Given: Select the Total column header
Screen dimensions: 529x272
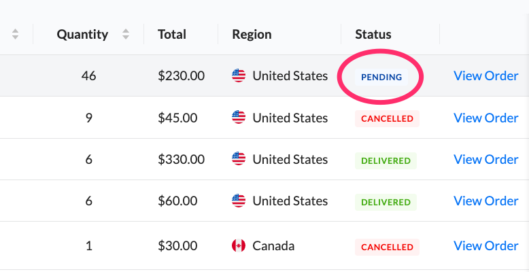Looking at the screenshot, I should click(x=172, y=34).
